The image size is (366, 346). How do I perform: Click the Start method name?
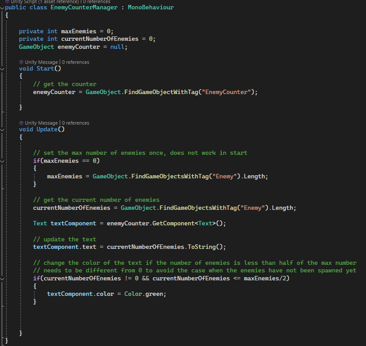coord(45,69)
